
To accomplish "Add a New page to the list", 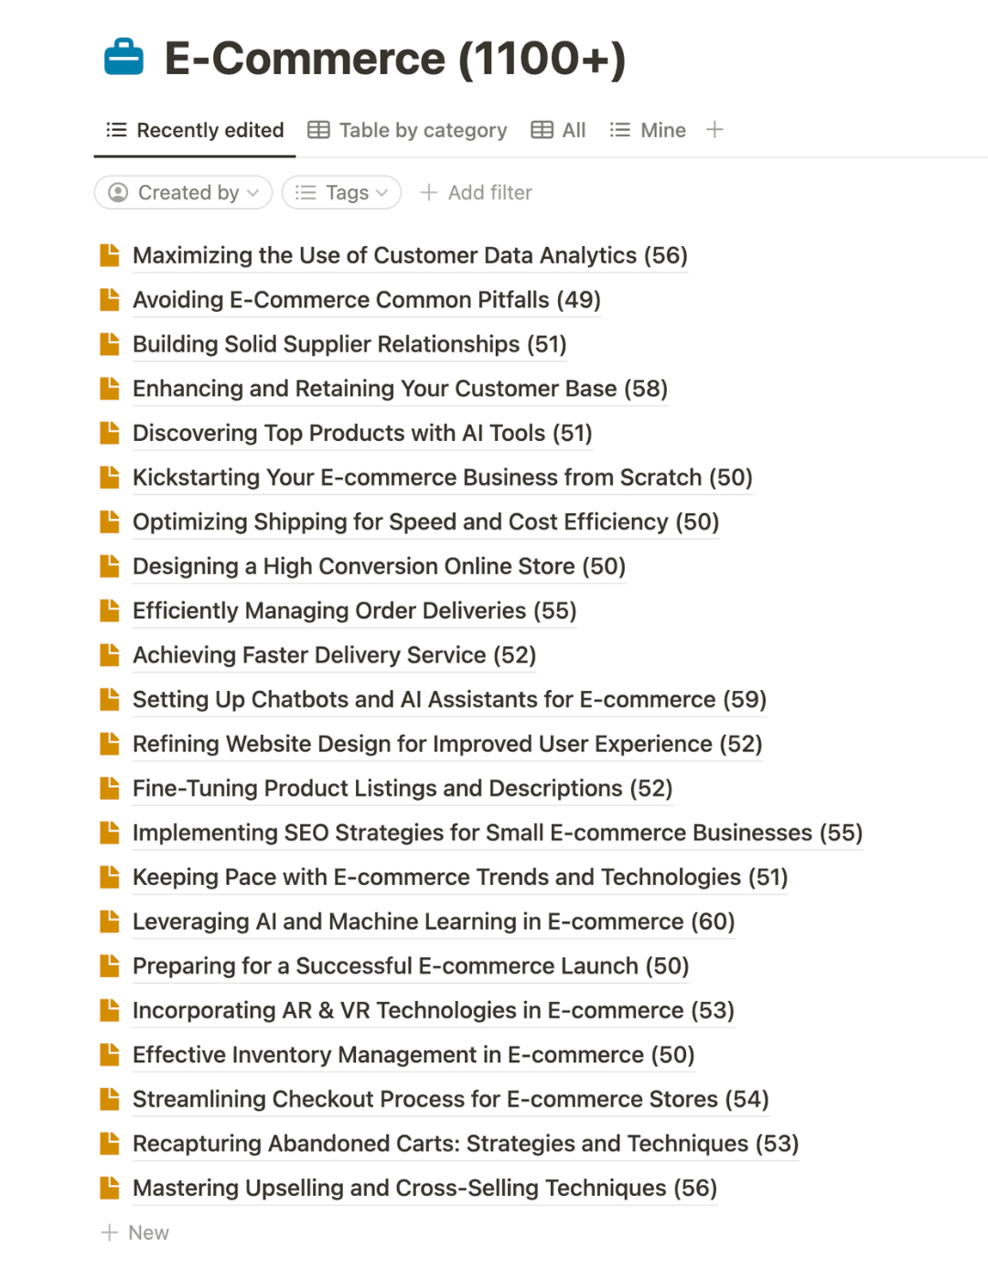I will click(135, 1233).
